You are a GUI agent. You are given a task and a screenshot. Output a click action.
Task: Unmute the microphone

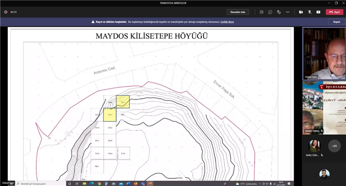pos(309,12)
